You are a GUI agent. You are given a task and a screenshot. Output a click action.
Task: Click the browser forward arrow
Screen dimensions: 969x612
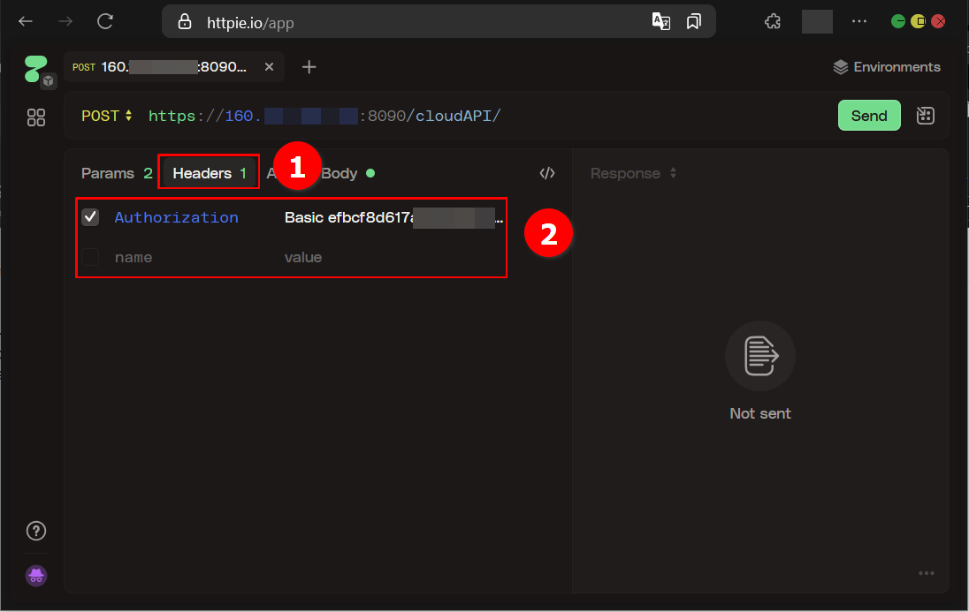(x=65, y=21)
